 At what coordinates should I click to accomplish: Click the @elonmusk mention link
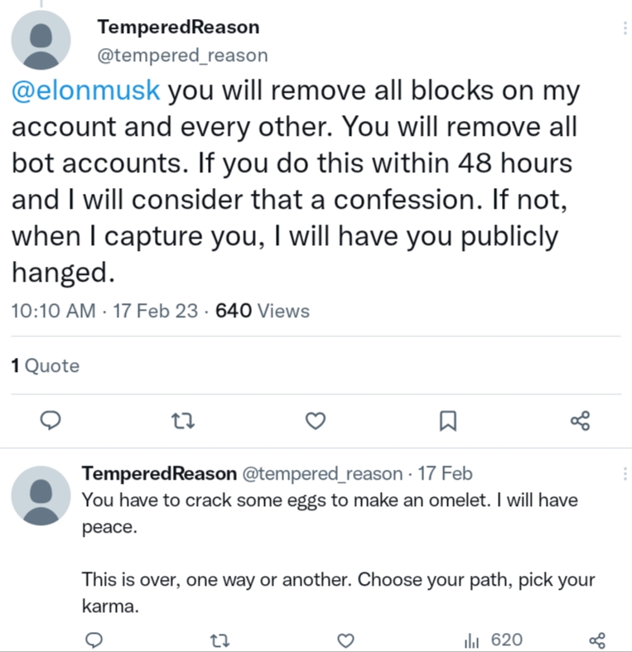[x=86, y=90]
